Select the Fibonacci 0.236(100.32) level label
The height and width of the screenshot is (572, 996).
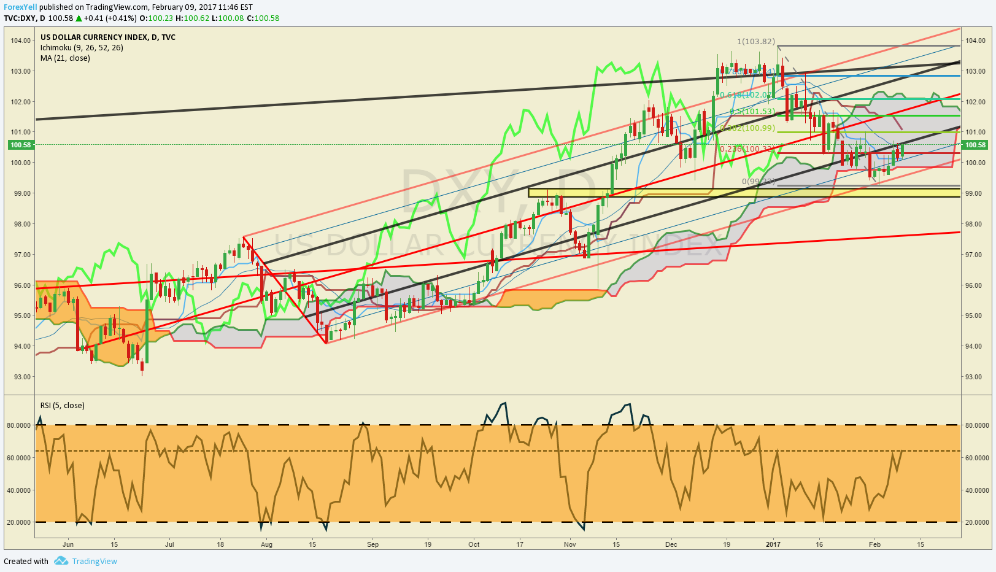747,149
